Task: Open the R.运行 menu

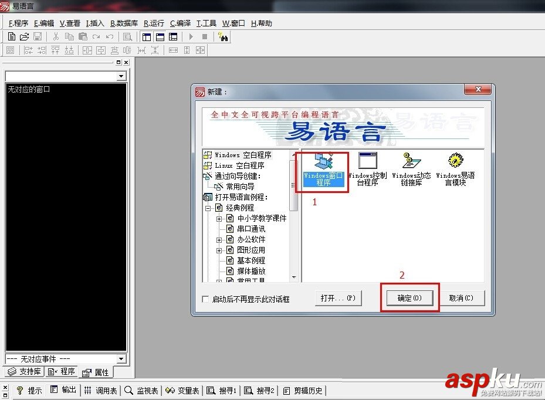Action: tap(154, 23)
